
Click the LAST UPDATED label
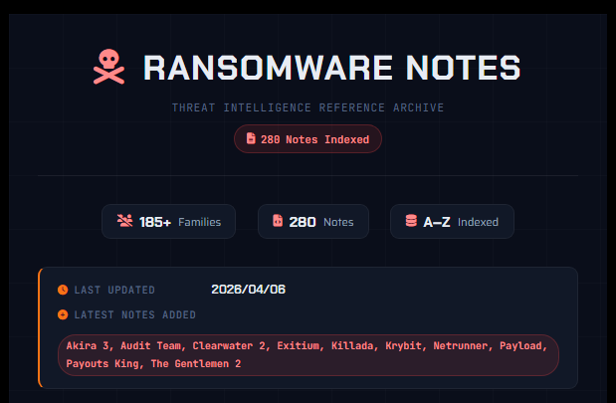coord(114,290)
